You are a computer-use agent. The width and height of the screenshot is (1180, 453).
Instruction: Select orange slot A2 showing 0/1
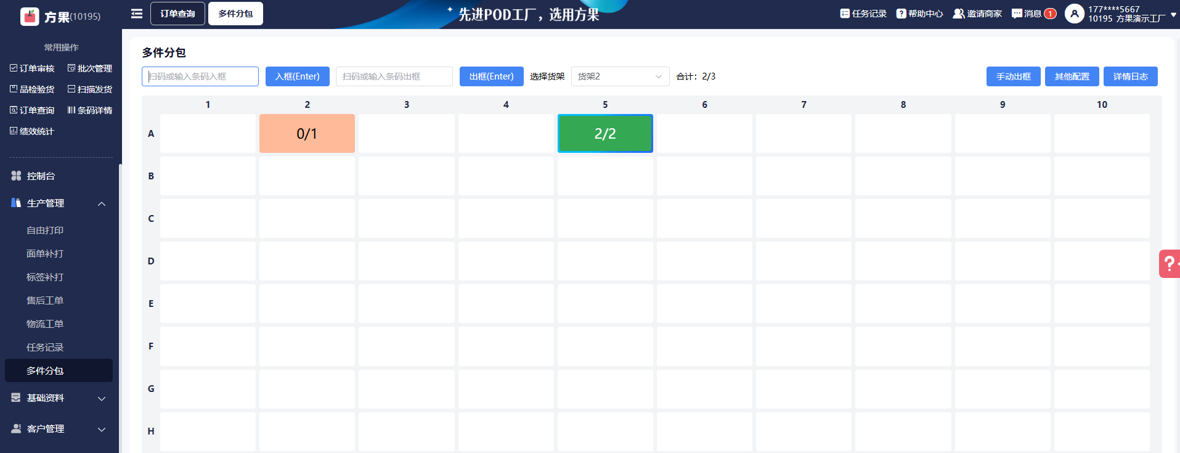click(x=307, y=133)
